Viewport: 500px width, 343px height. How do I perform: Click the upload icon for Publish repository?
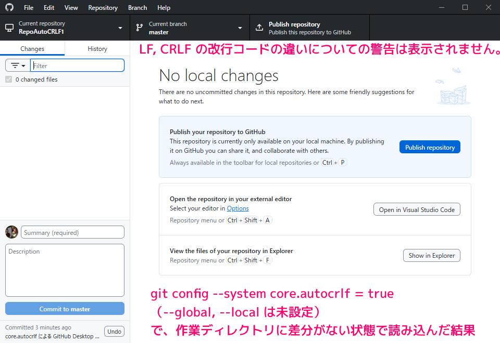pos(259,28)
